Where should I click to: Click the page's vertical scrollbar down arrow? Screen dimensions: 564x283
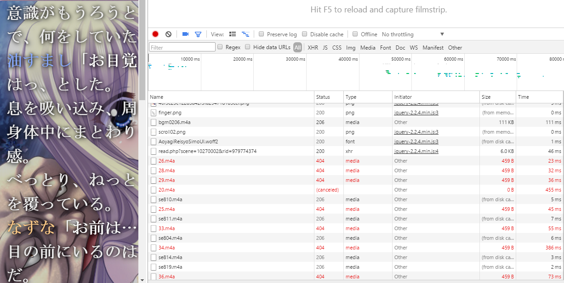point(142,279)
